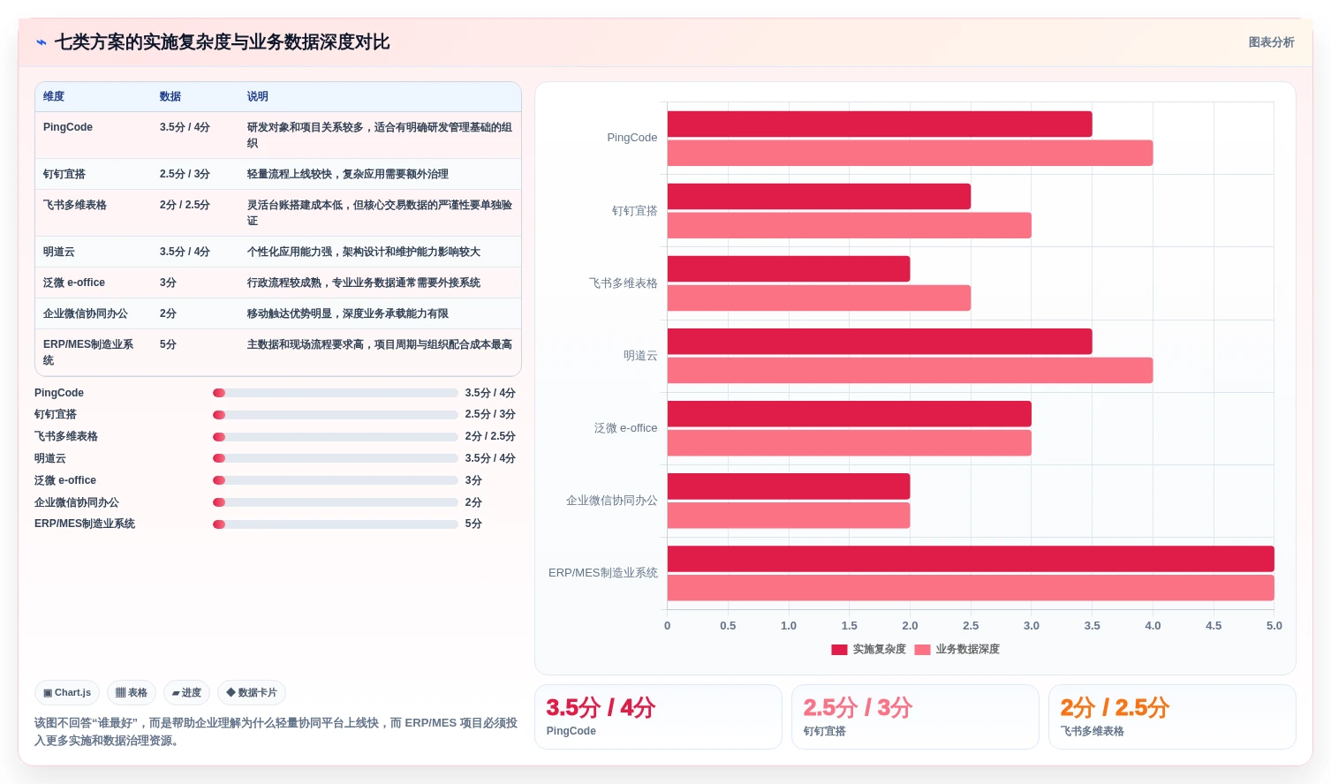Click the description 行政流程较成熟
The image size is (1331, 784).
click(364, 283)
